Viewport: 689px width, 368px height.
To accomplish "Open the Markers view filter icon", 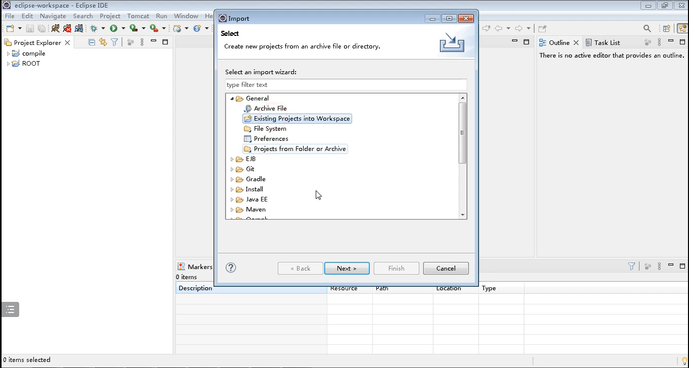I will pyautogui.click(x=631, y=266).
